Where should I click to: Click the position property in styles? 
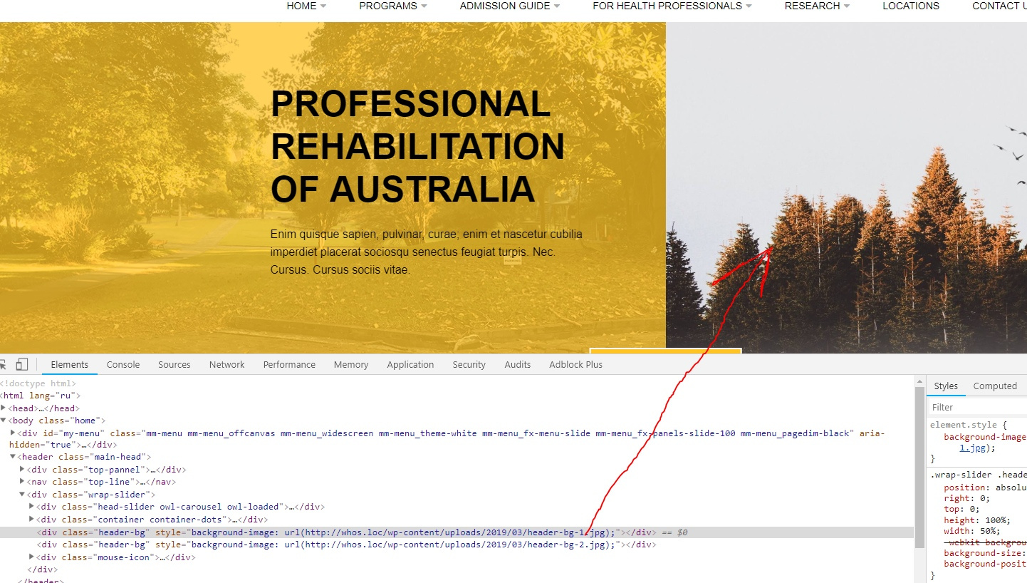(965, 487)
